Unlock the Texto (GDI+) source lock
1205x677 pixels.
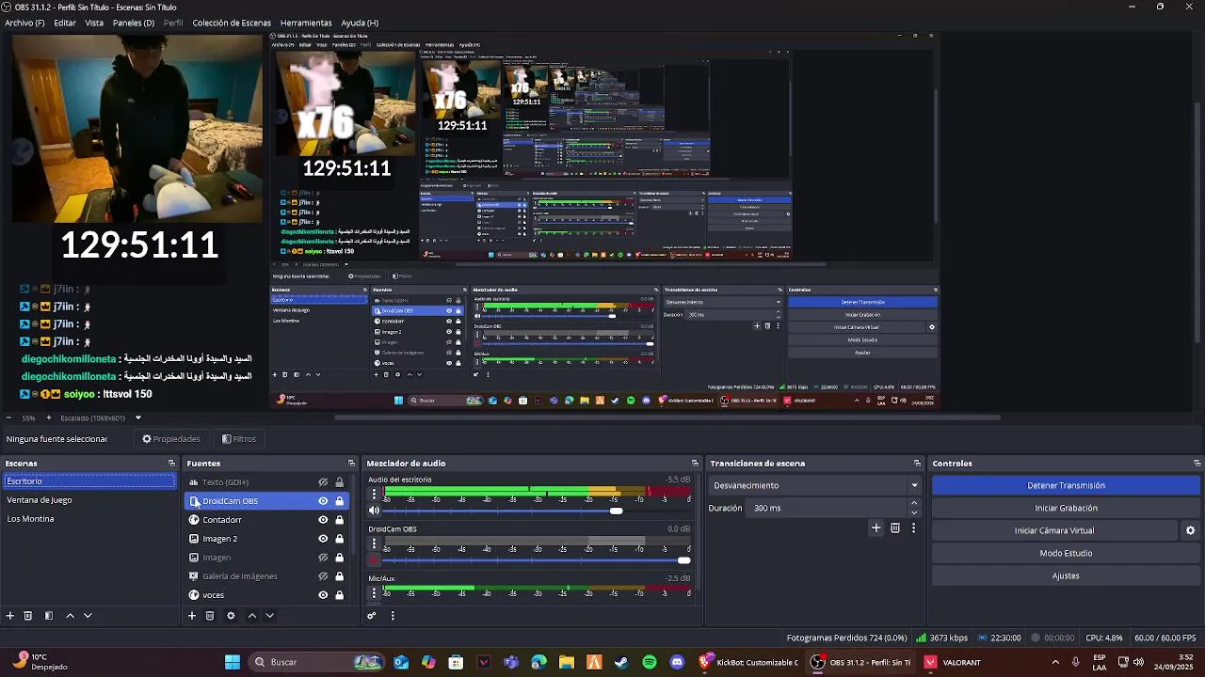coord(340,482)
